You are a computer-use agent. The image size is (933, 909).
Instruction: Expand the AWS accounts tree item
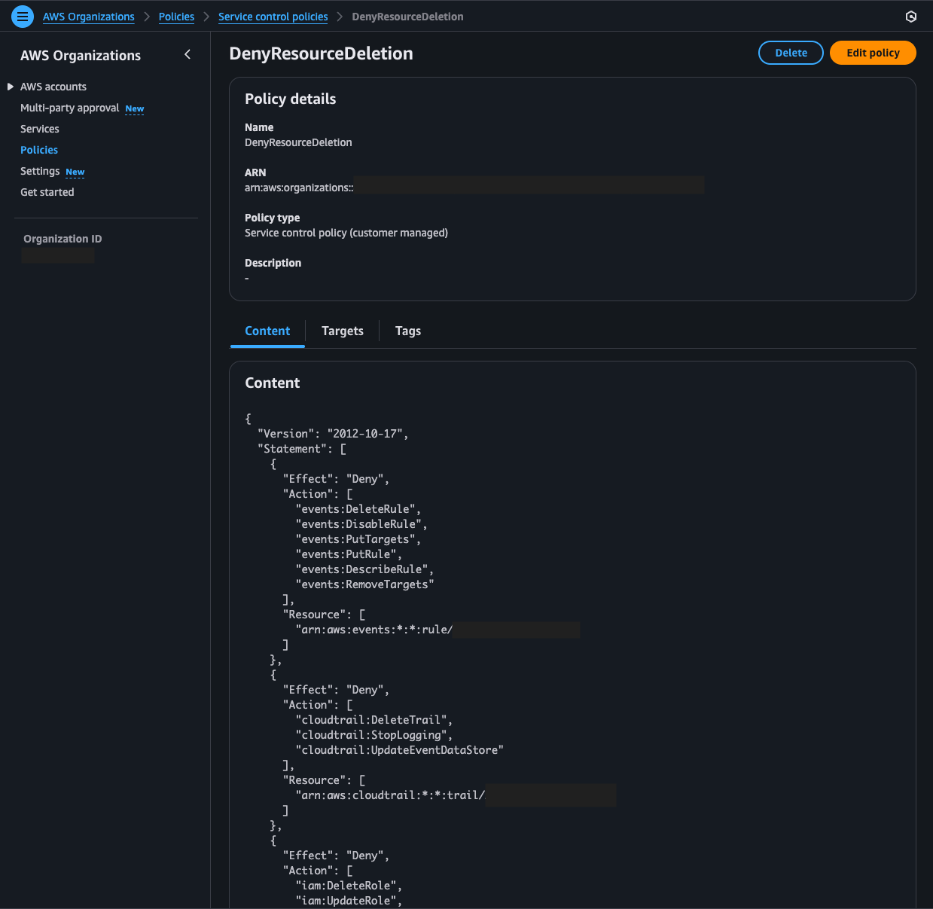click(11, 87)
